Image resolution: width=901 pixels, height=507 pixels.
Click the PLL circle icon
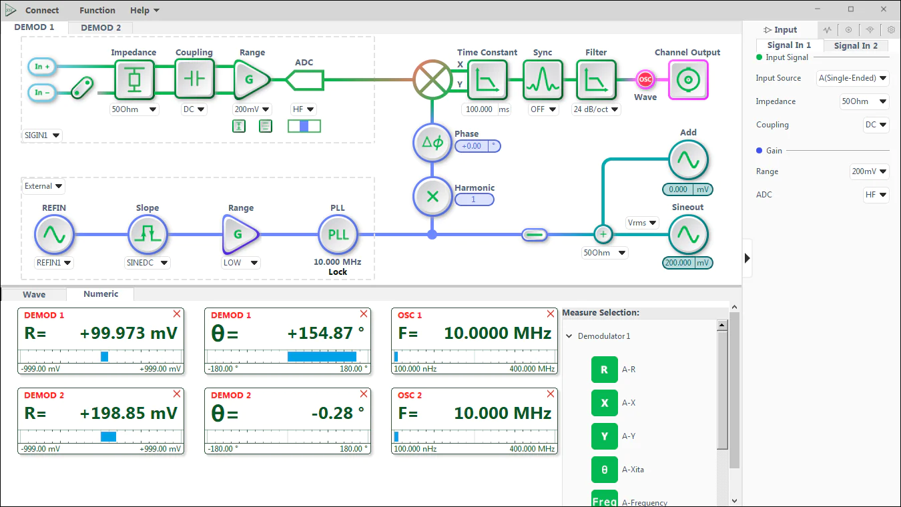(x=338, y=234)
